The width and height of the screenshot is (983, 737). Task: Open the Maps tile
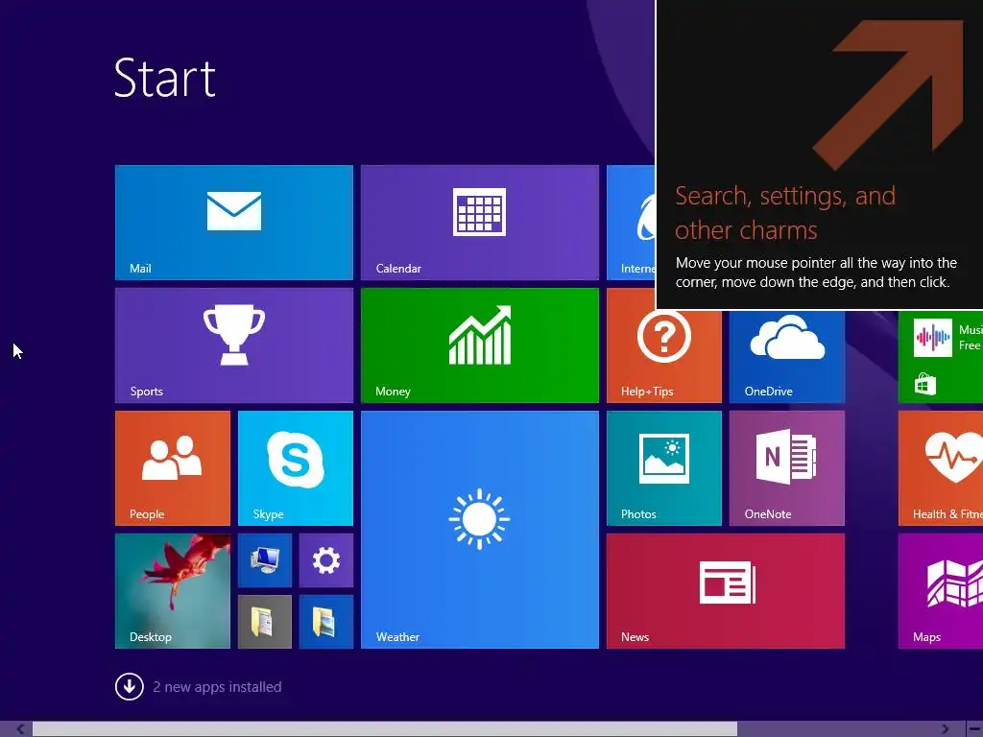click(941, 591)
